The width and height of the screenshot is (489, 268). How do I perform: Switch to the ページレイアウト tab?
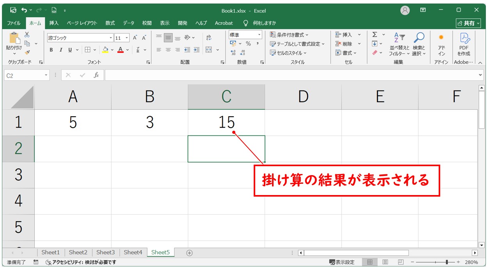pos(82,23)
